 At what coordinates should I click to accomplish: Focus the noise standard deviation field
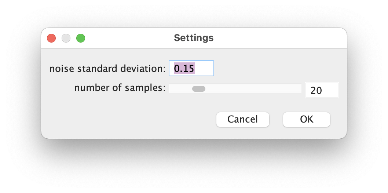coord(191,68)
